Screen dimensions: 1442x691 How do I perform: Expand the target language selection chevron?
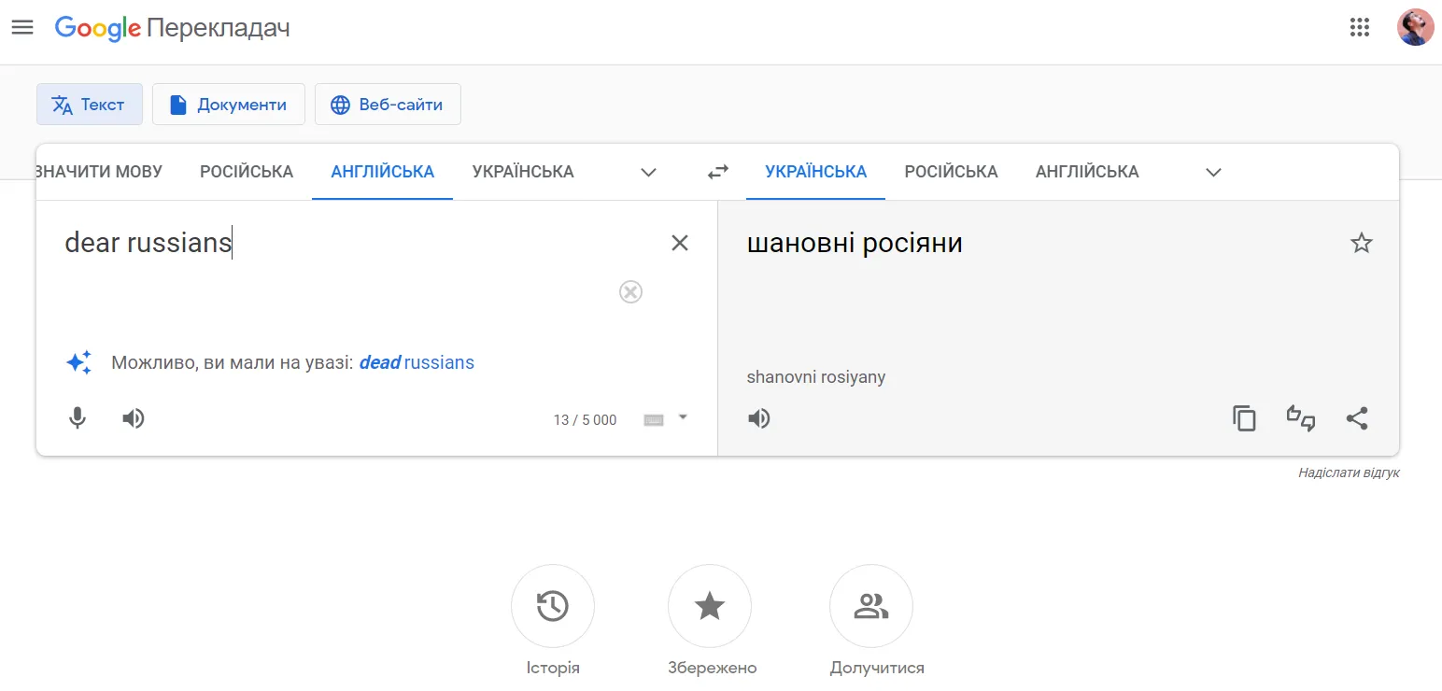(1212, 172)
